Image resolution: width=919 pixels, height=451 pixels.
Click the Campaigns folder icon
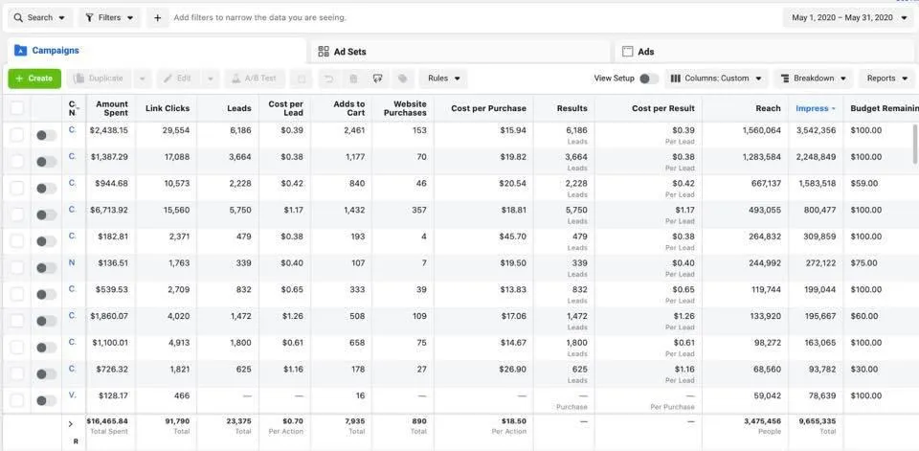[x=20, y=50]
